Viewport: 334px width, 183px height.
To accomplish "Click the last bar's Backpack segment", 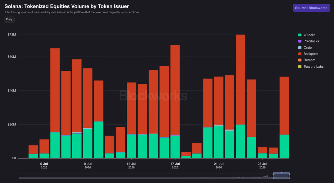I will coord(284,106).
